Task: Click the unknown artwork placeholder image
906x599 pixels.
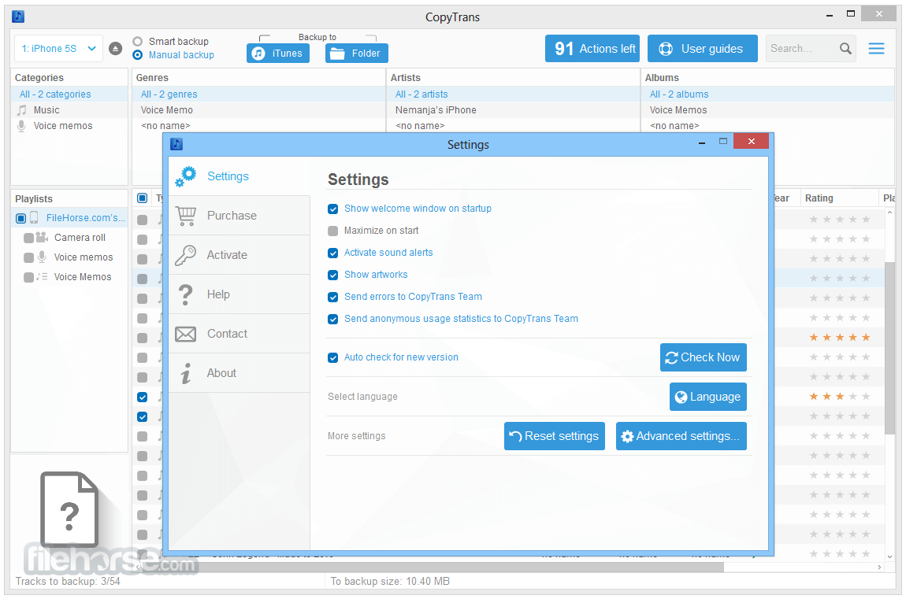Action: tap(69, 509)
